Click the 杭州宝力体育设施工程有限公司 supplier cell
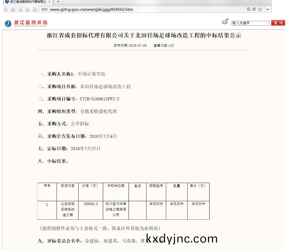The width and height of the screenshot is (291, 250). (116, 209)
